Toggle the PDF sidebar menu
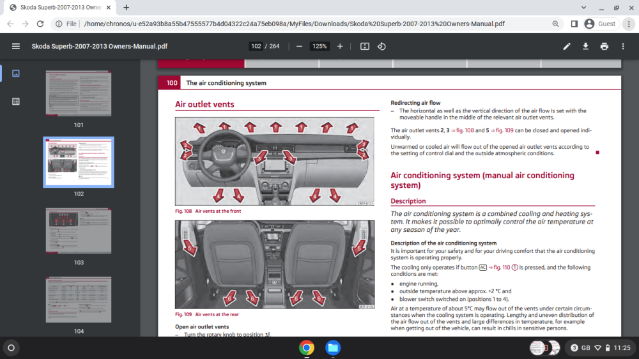 click(15, 47)
